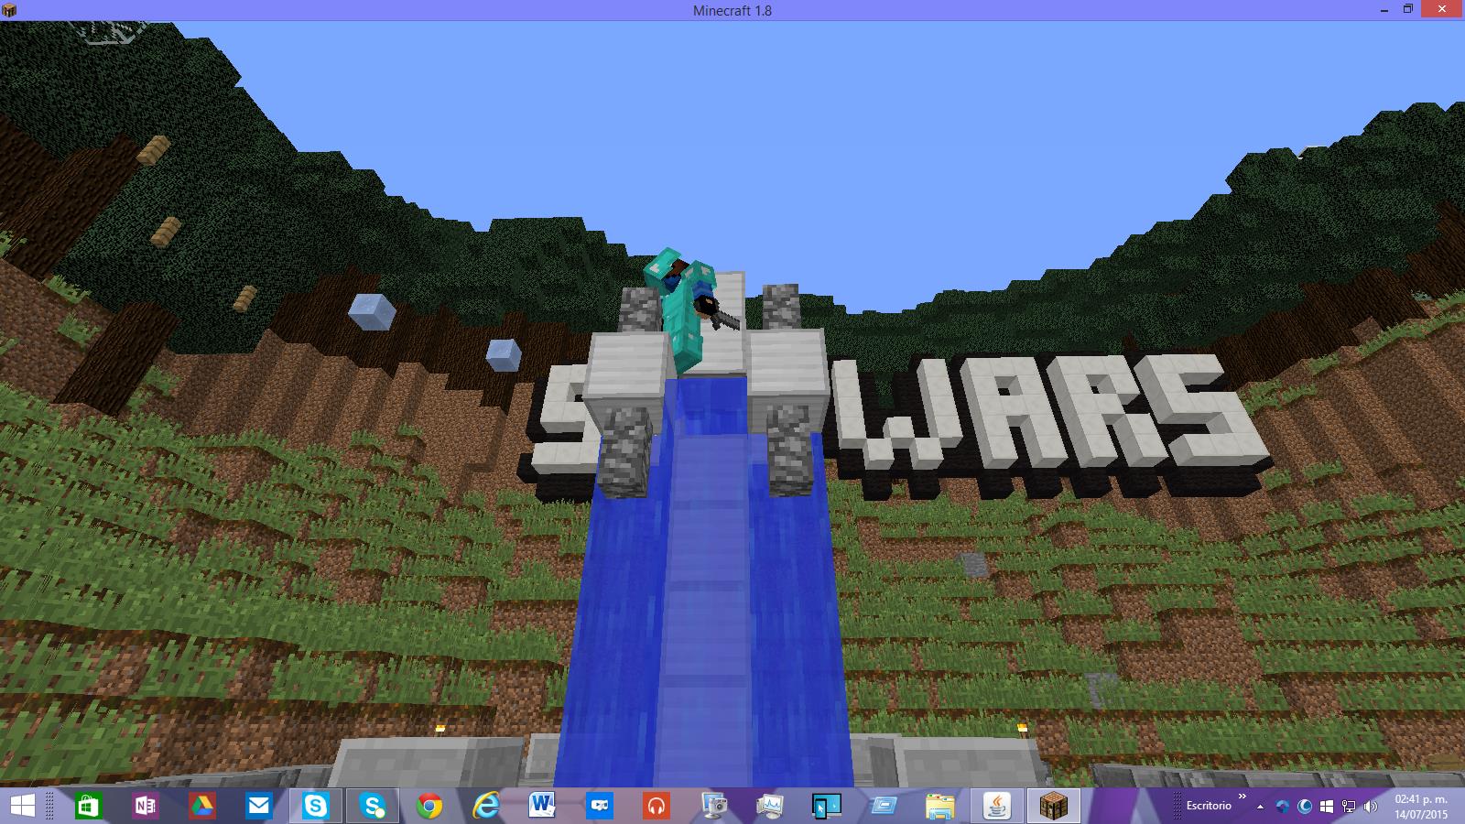
Task: Expand the Escritorio toolbar double chevron
Action: pyautogui.click(x=1243, y=797)
